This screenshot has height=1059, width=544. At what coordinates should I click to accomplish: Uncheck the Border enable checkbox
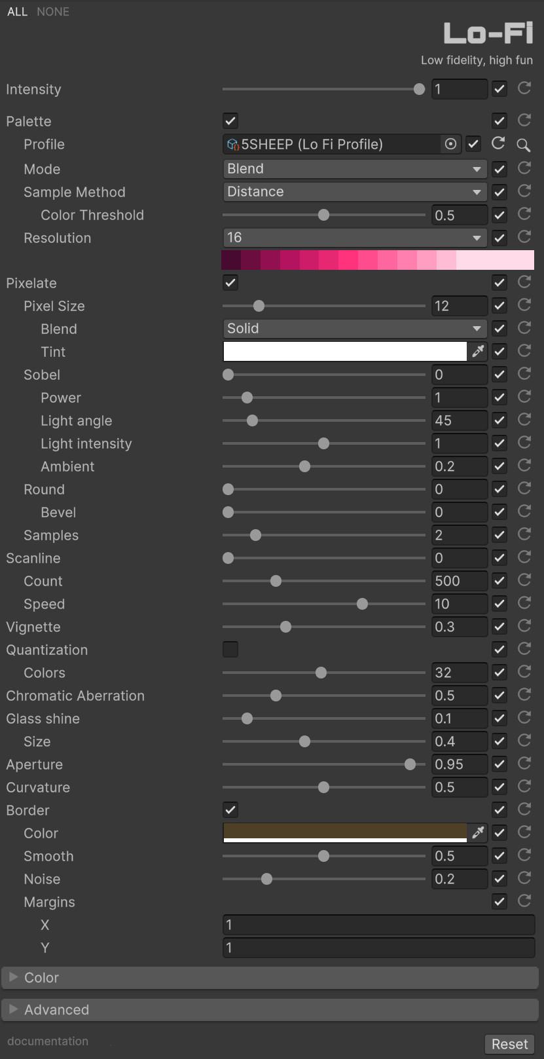coord(230,810)
